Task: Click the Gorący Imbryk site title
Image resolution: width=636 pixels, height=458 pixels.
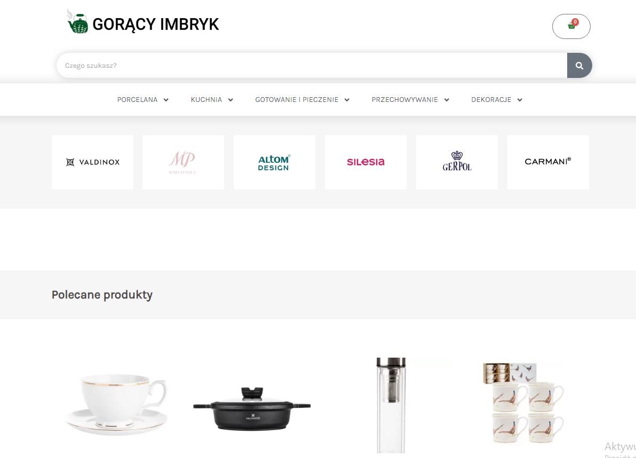Action: coord(156,25)
